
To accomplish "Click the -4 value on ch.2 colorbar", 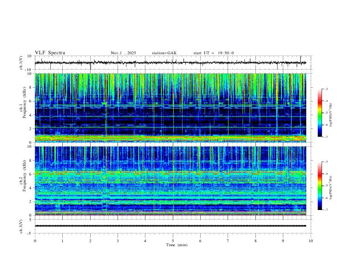I will click(x=326, y=174).
